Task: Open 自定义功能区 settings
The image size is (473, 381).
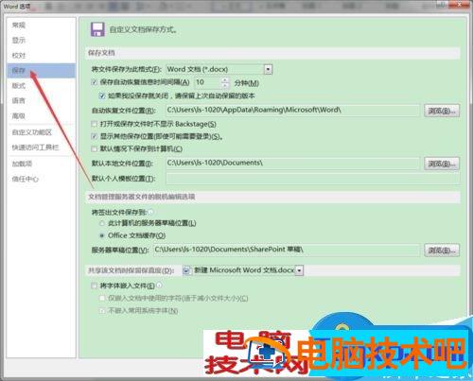Action: tap(32, 132)
